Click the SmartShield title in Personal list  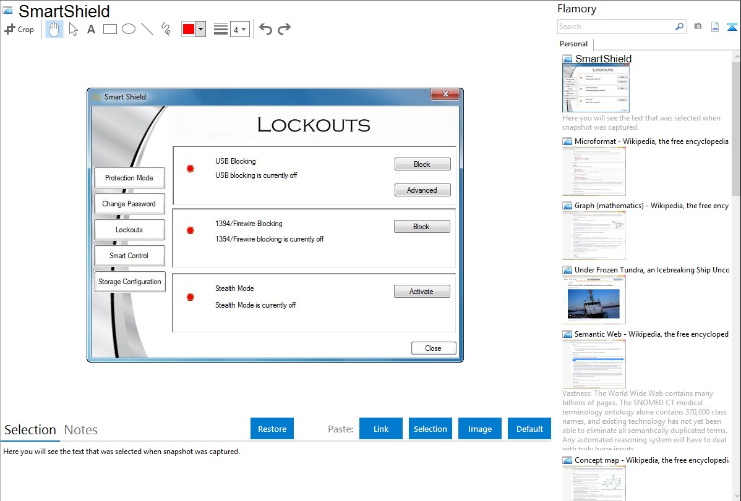point(603,59)
